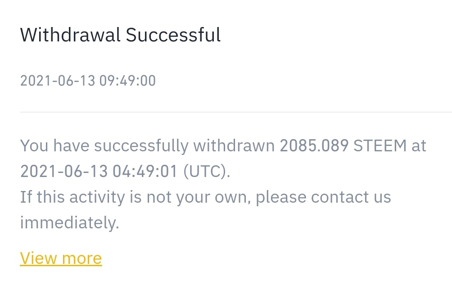
Task: Click the word 'more' in the yellow link
Action: click(x=82, y=258)
